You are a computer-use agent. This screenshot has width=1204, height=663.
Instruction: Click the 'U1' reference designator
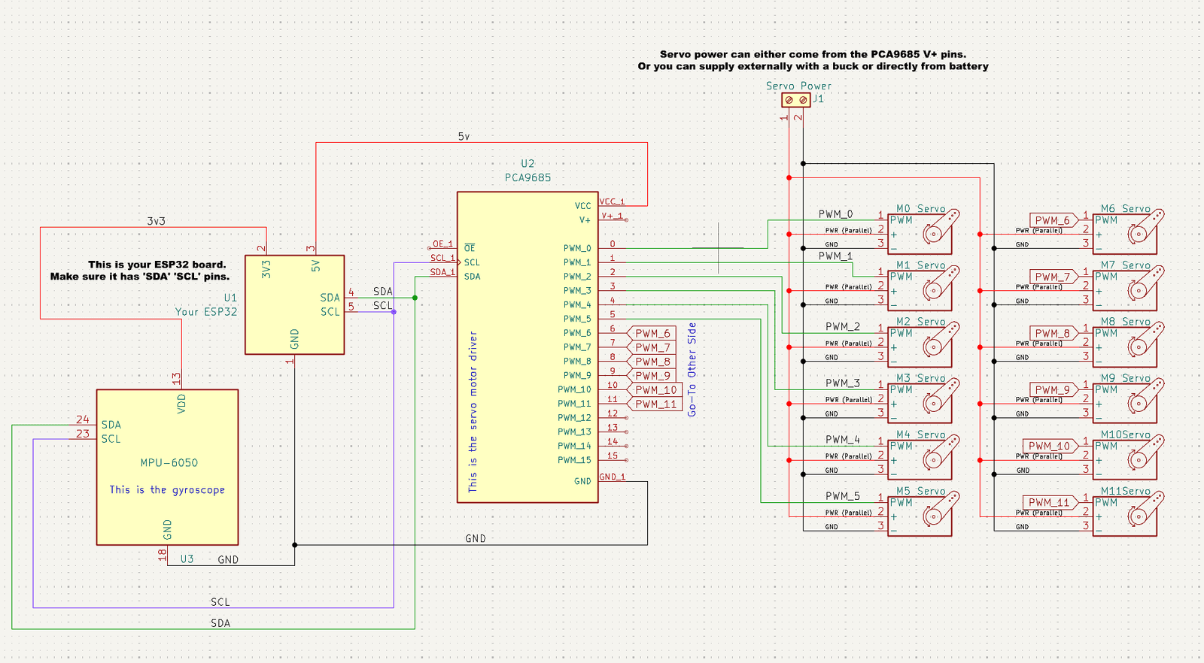pos(230,298)
